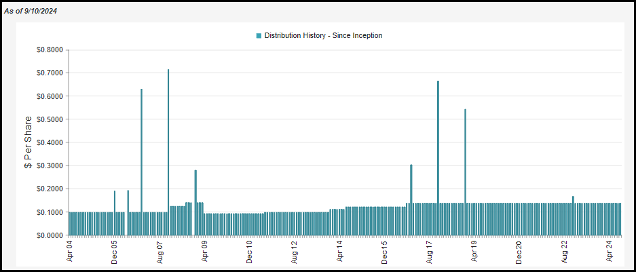Click the $0.6000 y-axis label
Screen dimensions: 636x272
[51, 96]
